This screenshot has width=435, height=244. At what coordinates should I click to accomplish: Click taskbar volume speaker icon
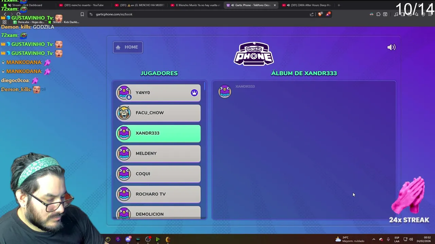click(411, 239)
